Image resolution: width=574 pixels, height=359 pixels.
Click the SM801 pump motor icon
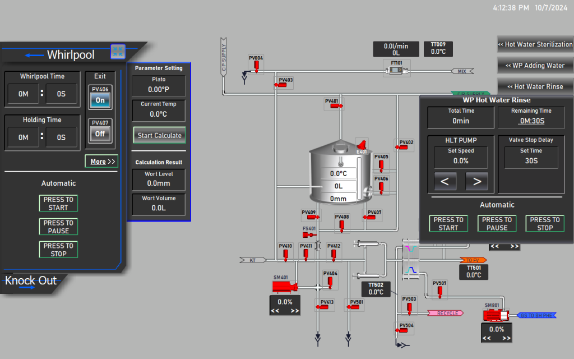(x=496, y=315)
